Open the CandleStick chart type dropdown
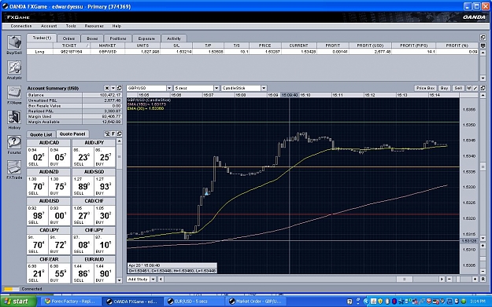 pyautogui.click(x=264, y=88)
